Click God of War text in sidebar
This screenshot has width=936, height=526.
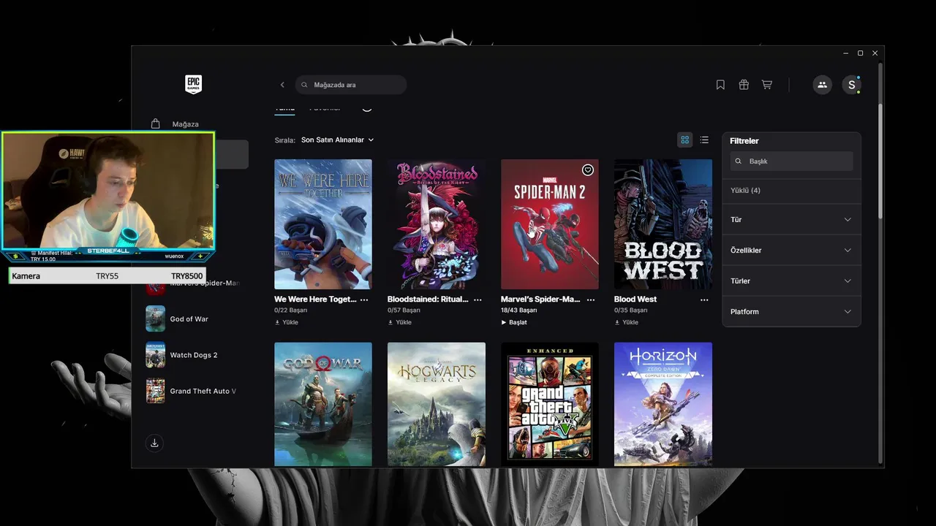tap(189, 319)
